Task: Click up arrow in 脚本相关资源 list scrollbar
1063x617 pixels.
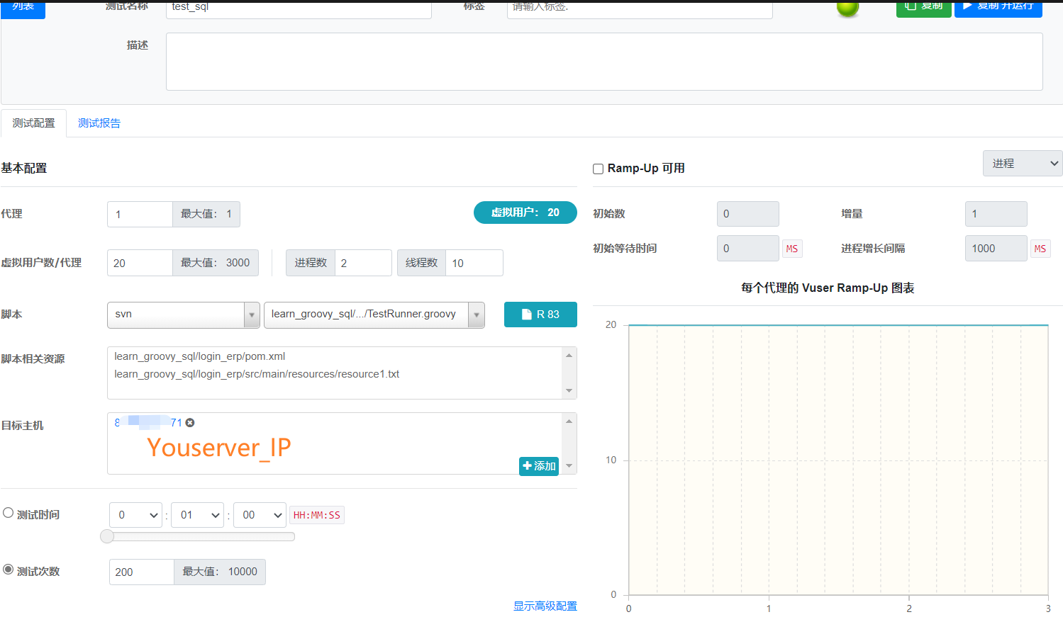Action: pyautogui.click(x=569, y=356)
